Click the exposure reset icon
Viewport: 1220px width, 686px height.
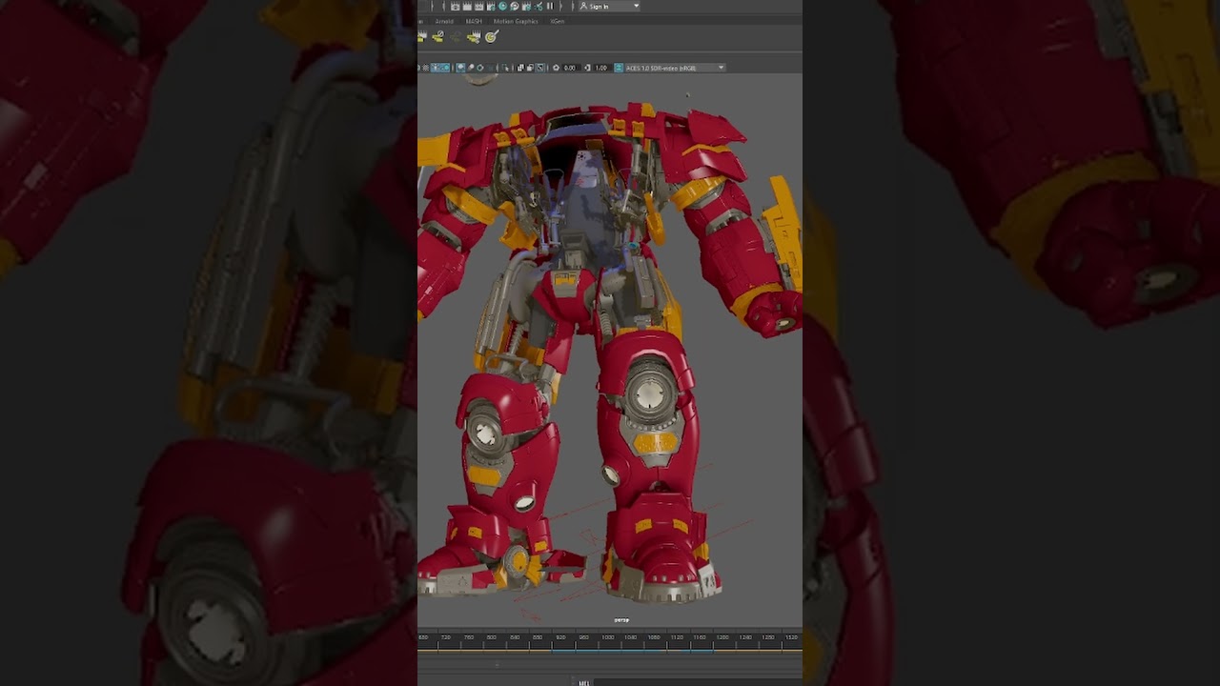557,68
